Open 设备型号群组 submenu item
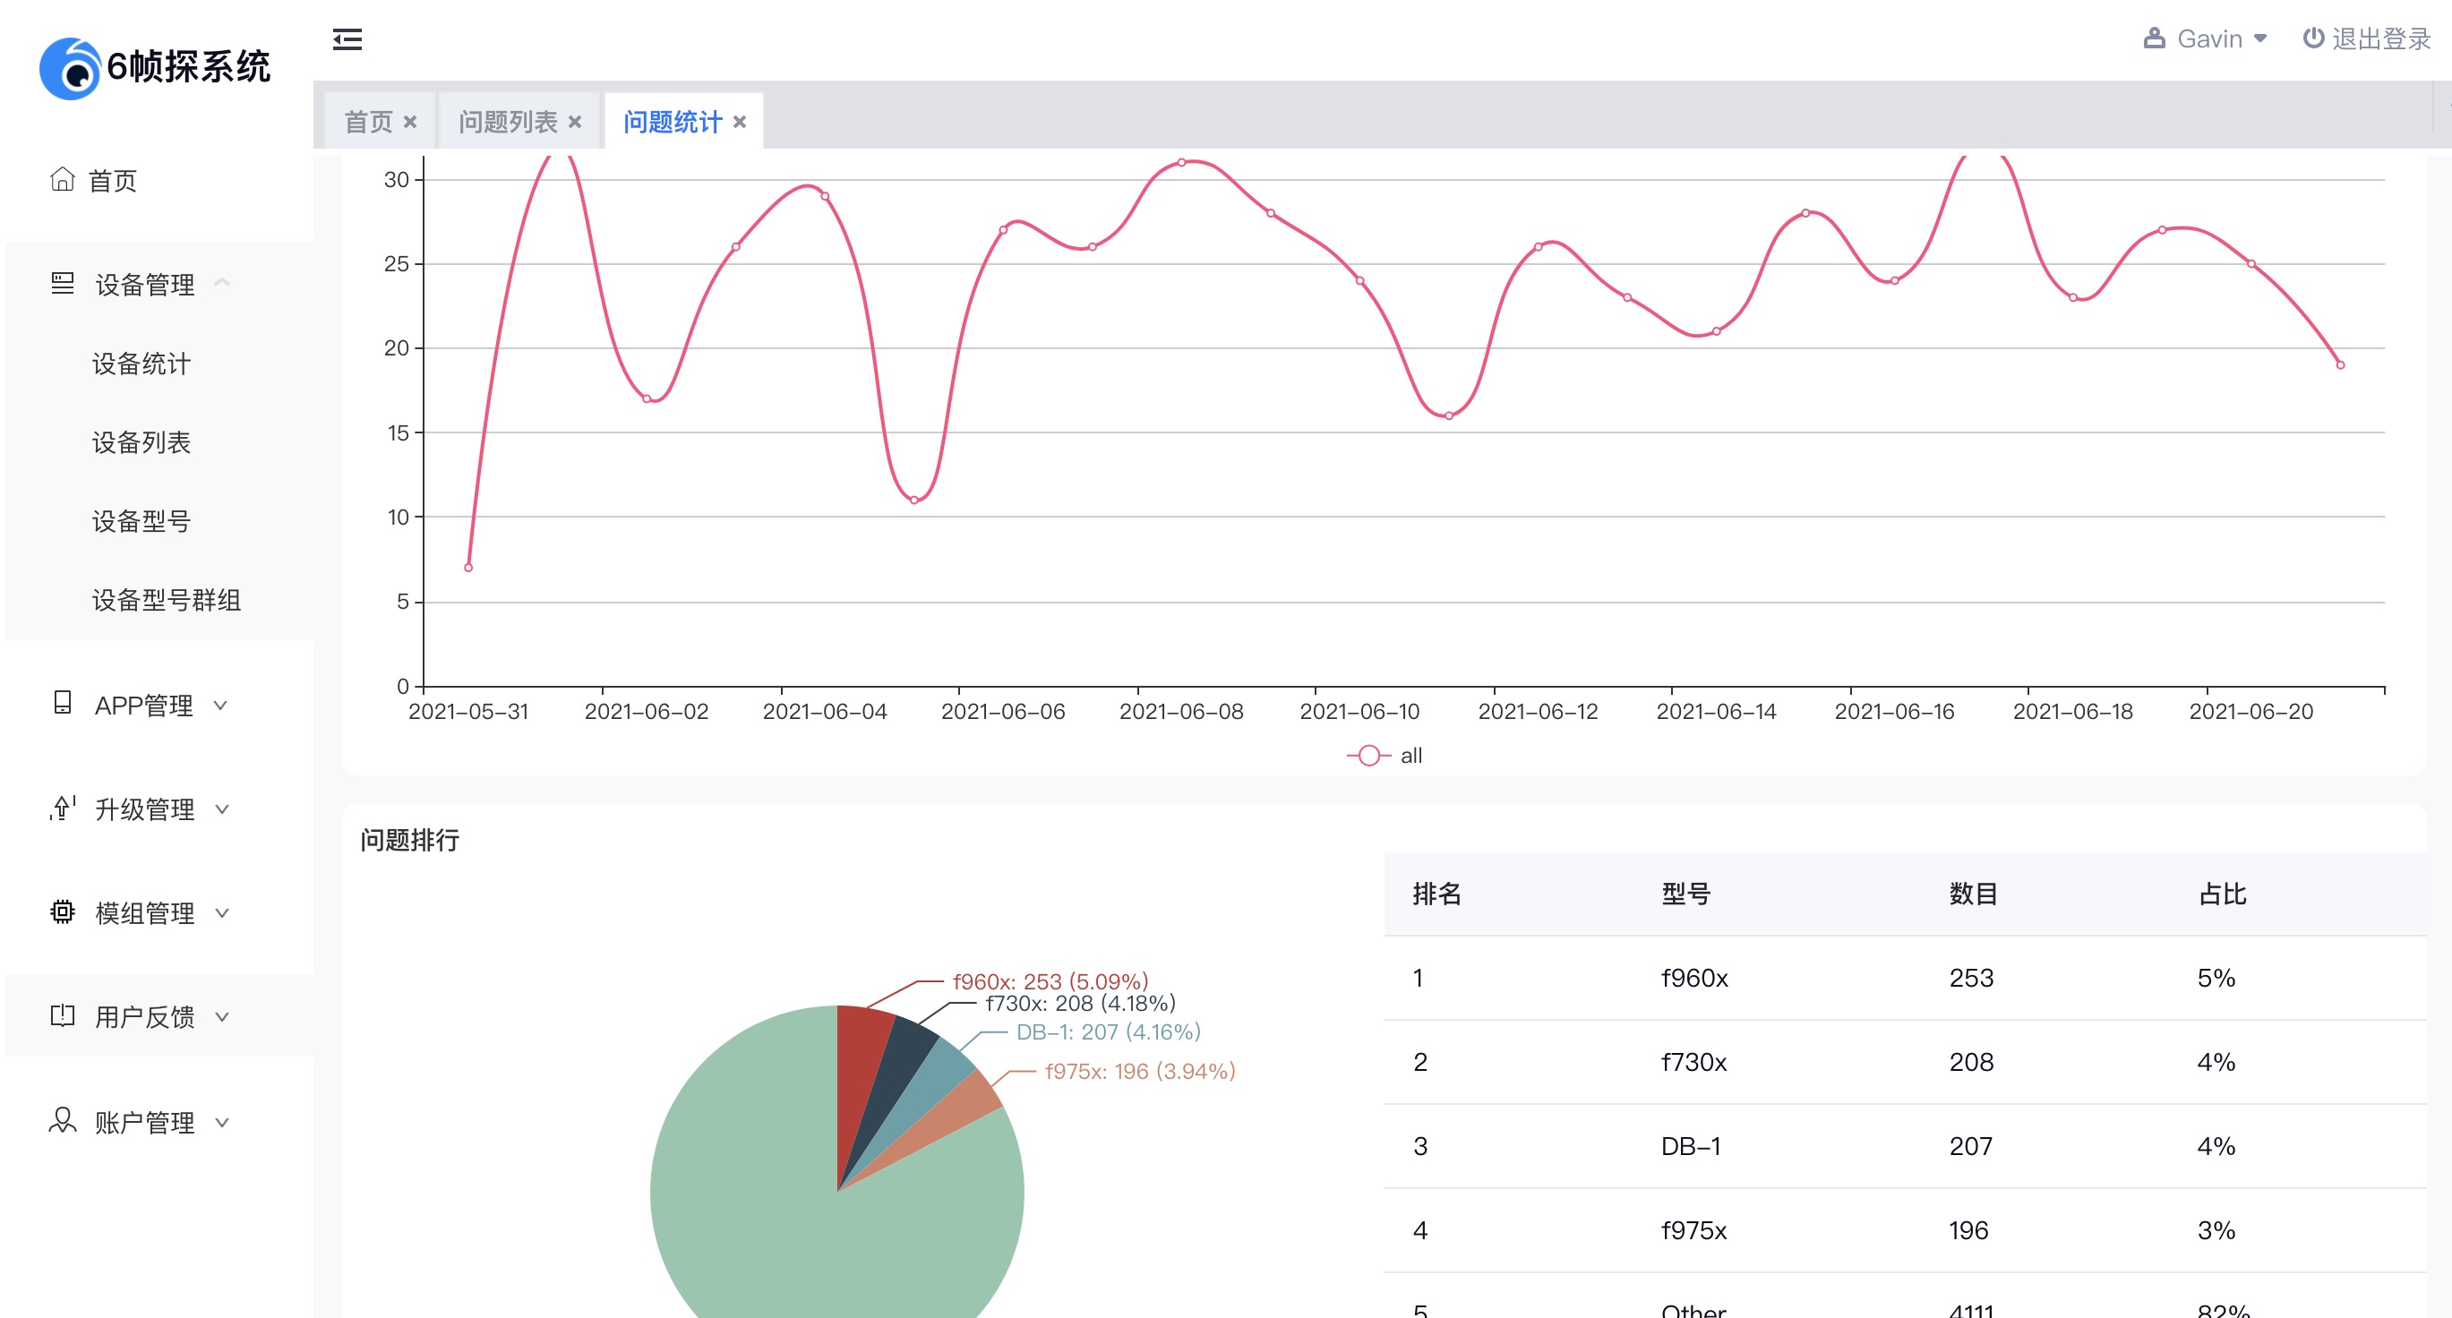This screenshot has width=2452, height=1318. (167, 600)
